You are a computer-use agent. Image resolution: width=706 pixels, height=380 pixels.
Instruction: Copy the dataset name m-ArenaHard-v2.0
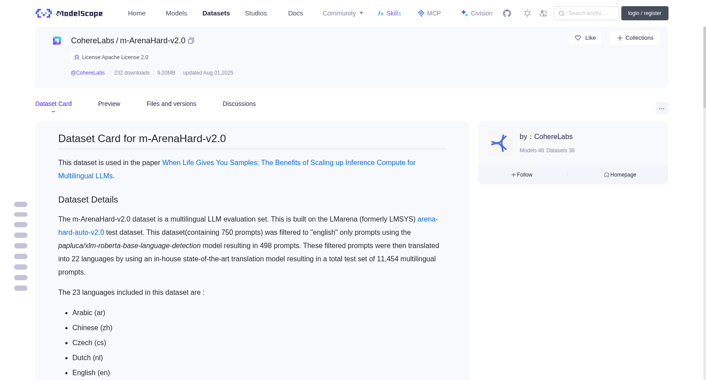coord(191,41)
